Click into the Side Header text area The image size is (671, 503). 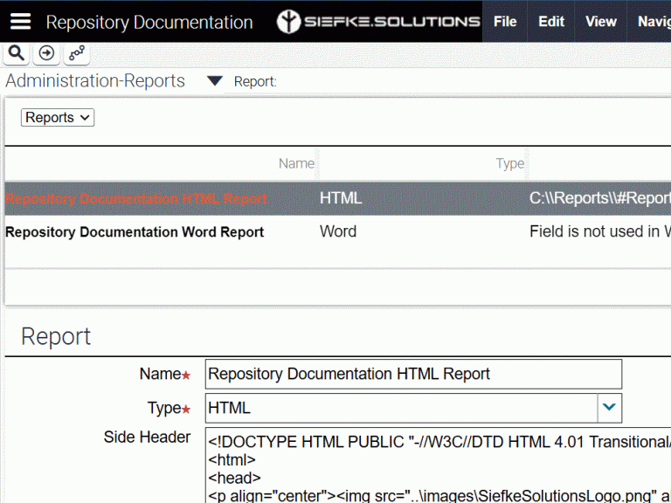pyautogui.click(x=439, y=465)
